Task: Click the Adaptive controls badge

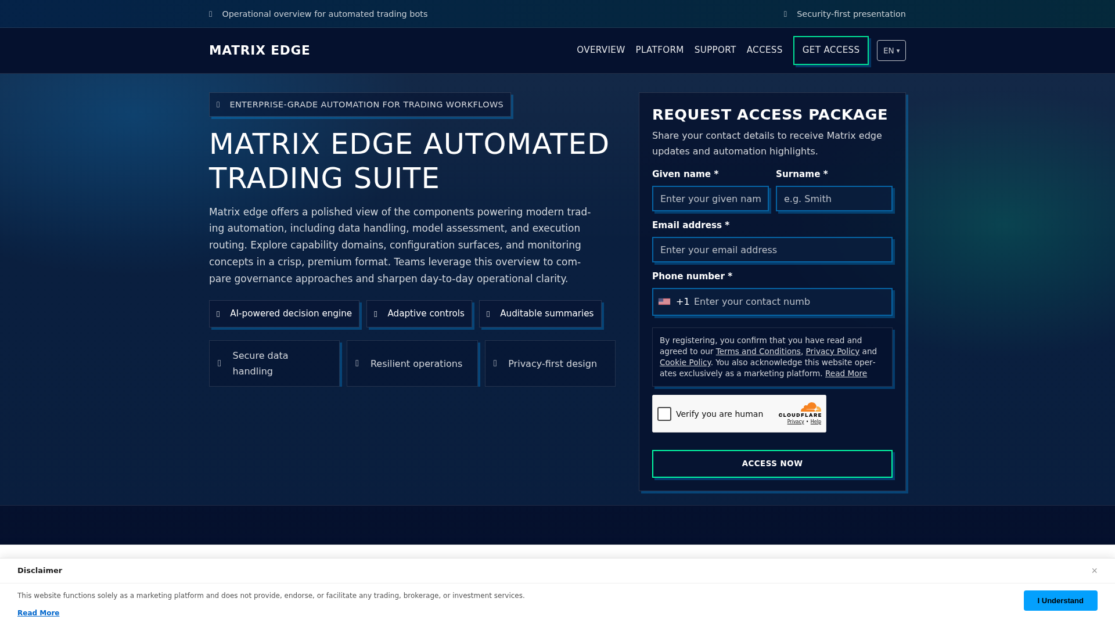Action: [x=419, y=313]
